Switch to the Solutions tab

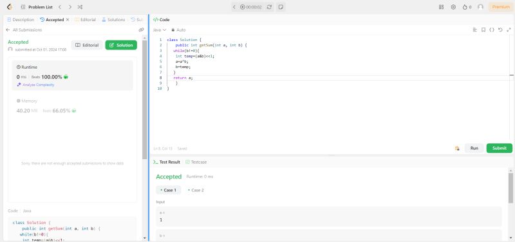point(113,20)
